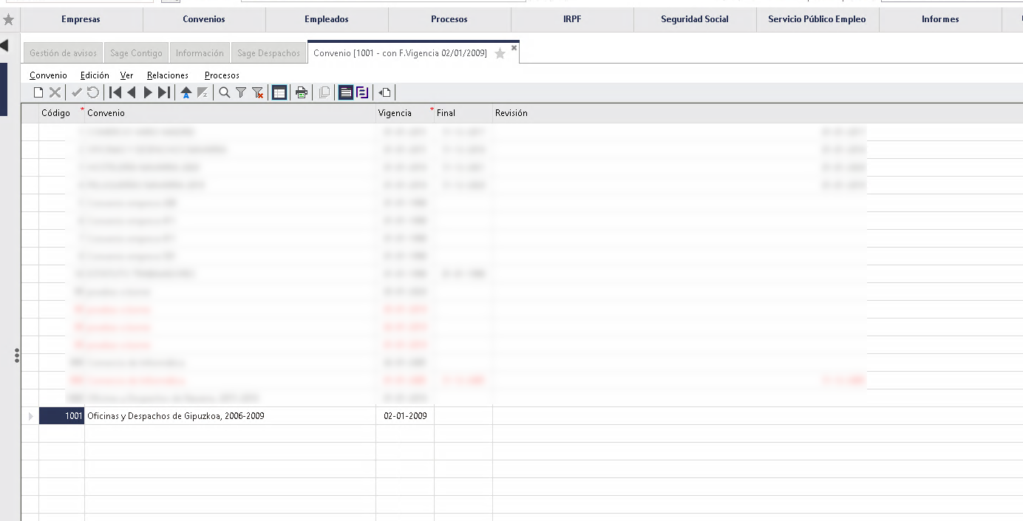Image resolution: width=1023 pixels, height=521 pixels.
Task: Open the Convenios main menu
Action: coord(204,19)
